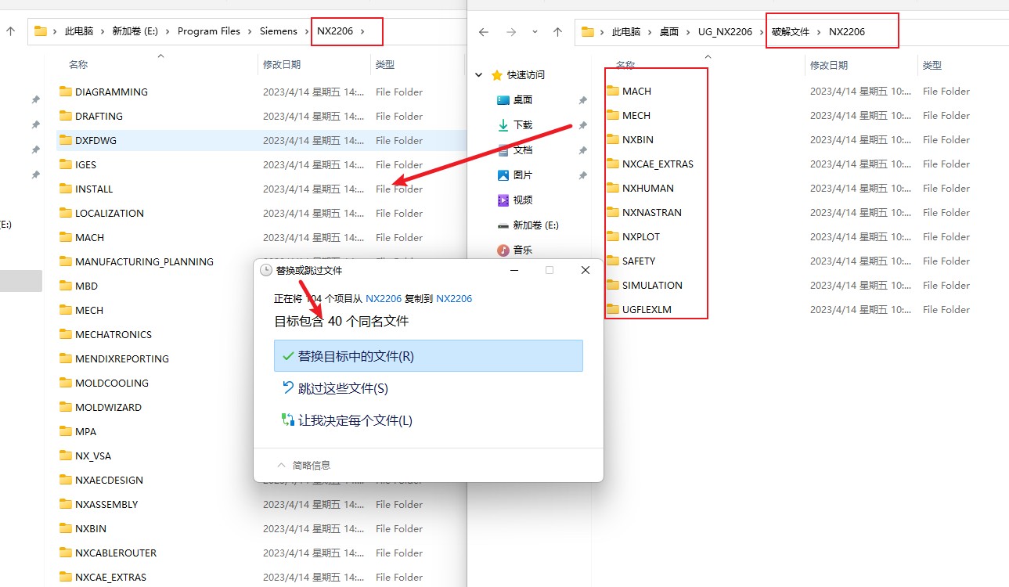Unpin Downloads via its pin icon
1009x587 pixels.
pos(582,125)
